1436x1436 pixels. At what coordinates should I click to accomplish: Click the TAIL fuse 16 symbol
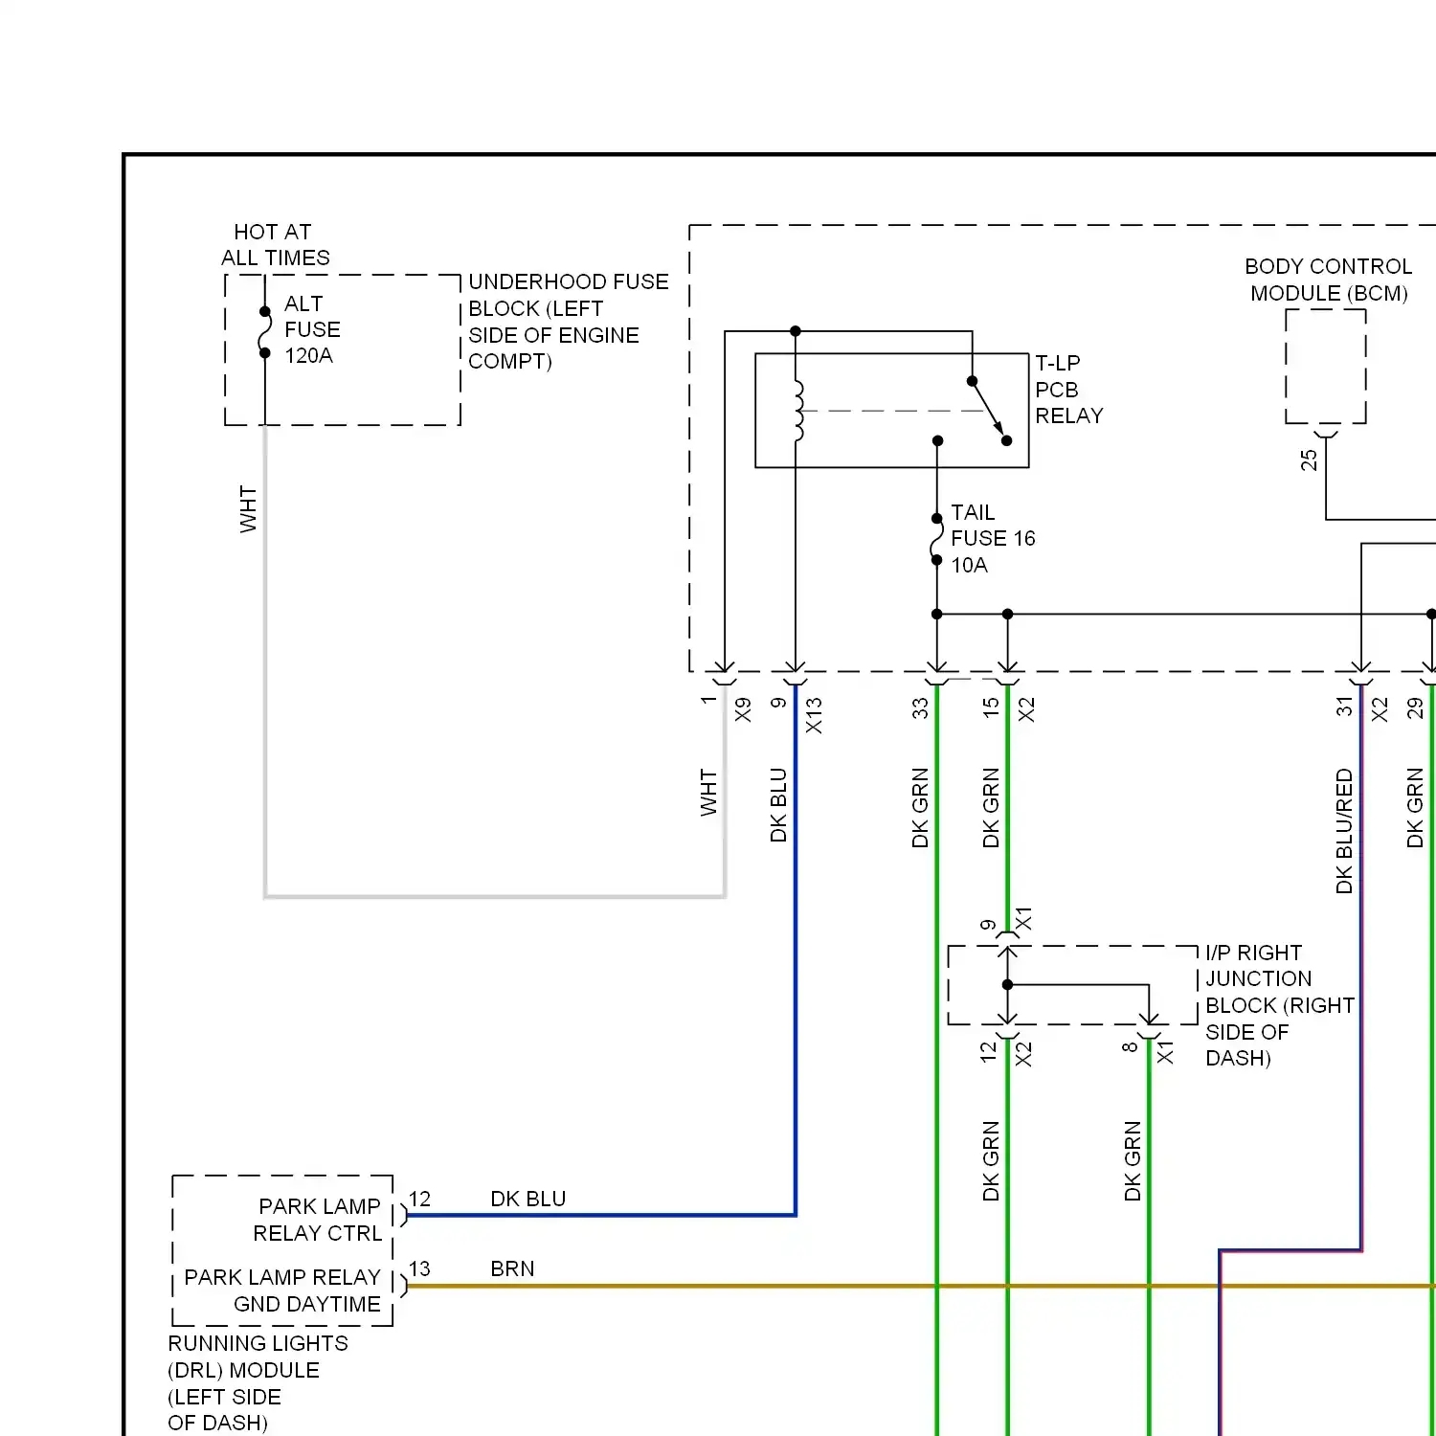tap(936, 539)
